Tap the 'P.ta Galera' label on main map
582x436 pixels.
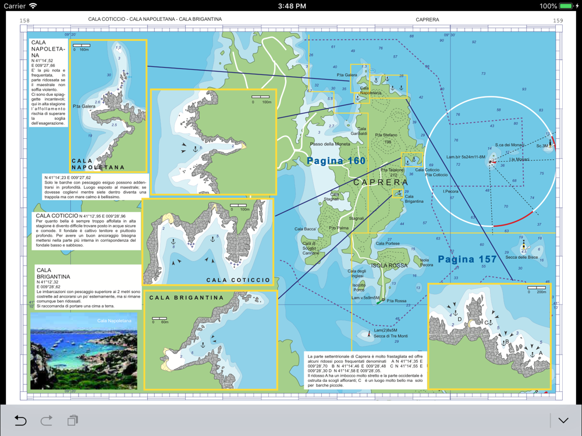click(x=347, y=75)
